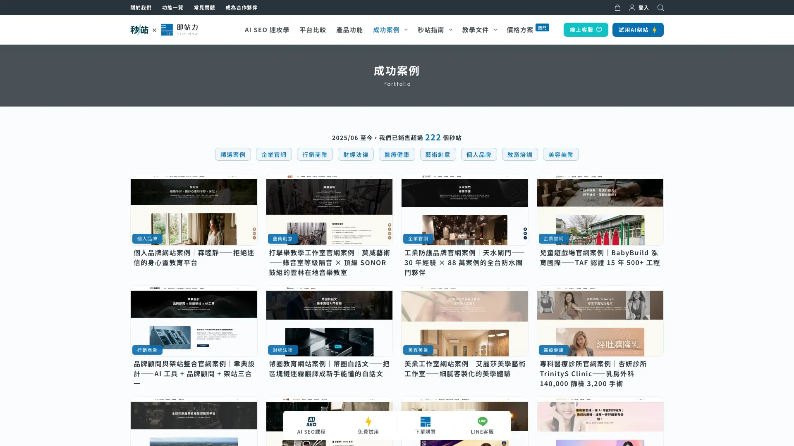This screenshot has width=794, height=446.
Task: Click the 試用AI架站 button
Action: coord(638,30)
